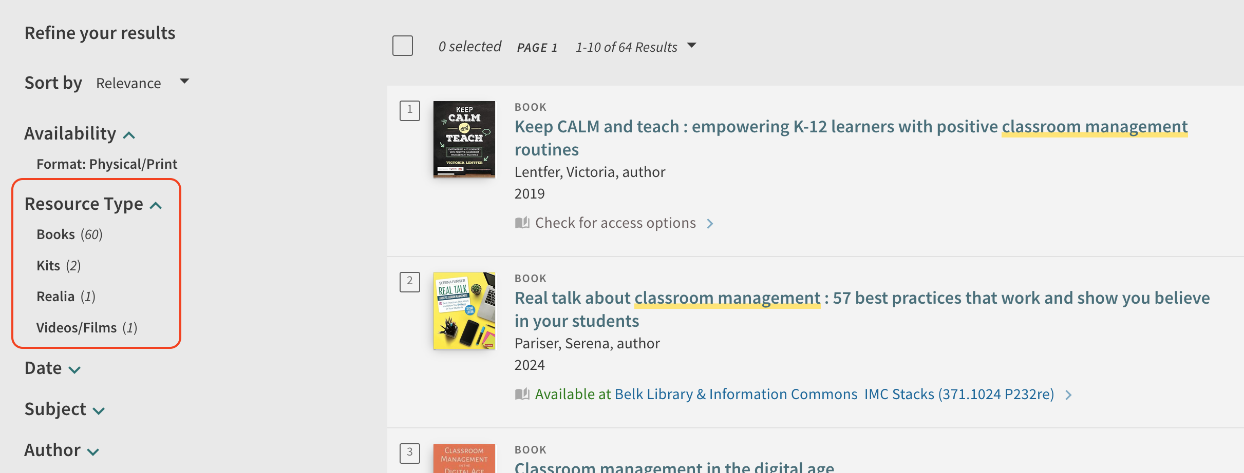Check the select-all results checkbox

click(403, 46)
